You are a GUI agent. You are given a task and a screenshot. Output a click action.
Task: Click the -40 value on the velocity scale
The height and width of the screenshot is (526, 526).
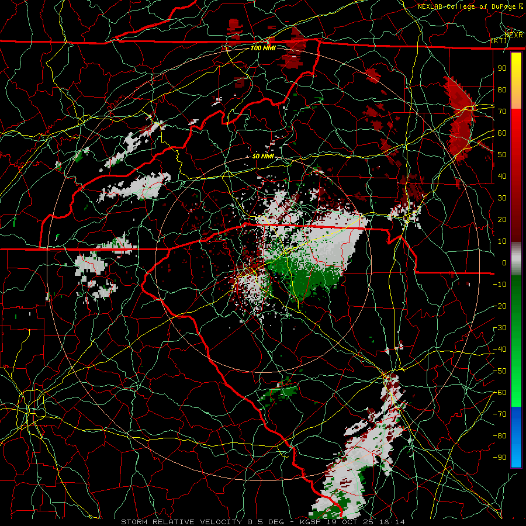click(x=500, y=349)
